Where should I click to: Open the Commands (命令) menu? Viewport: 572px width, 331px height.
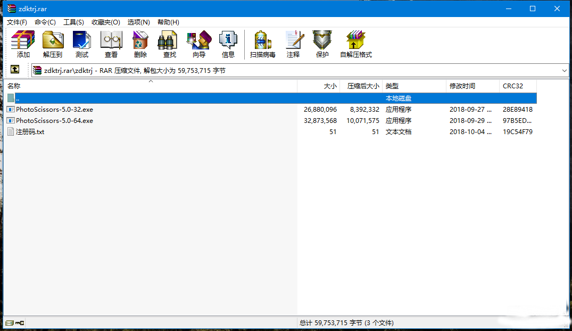click(x=45, y=22)
